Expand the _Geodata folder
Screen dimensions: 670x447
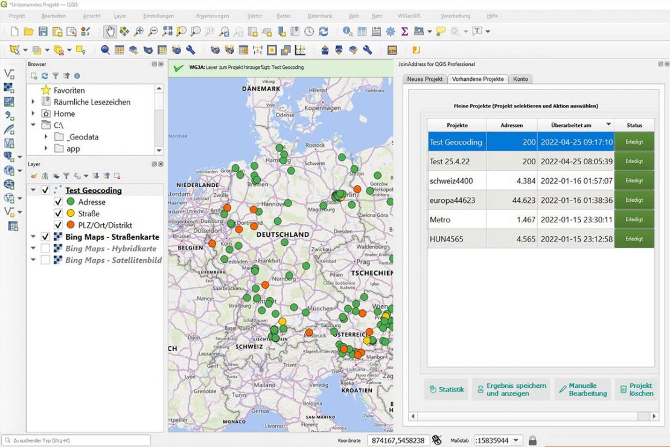pos(46,137)
